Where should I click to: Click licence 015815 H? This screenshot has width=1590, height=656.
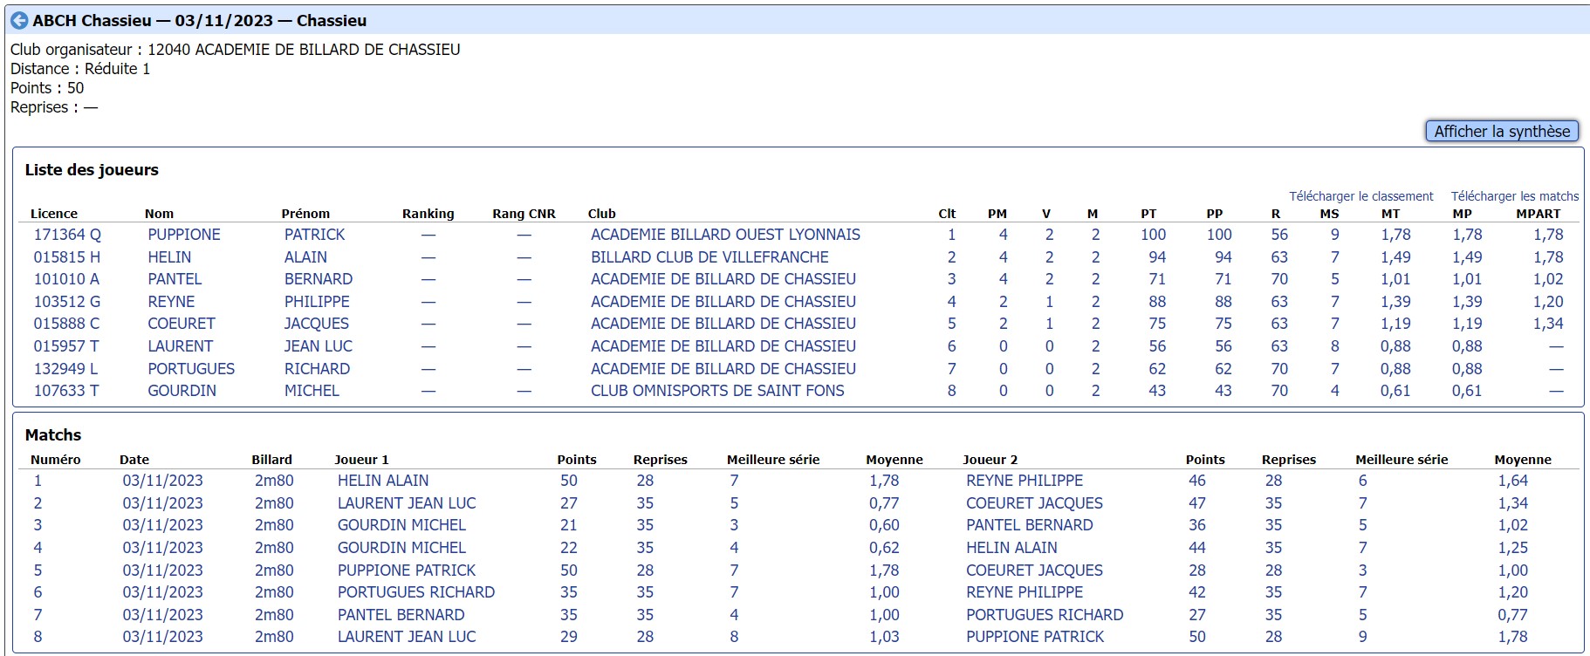click(66, 257)
